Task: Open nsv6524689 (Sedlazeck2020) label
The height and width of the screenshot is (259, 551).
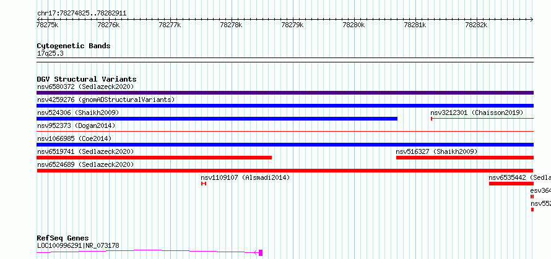Action: point(85,164)
